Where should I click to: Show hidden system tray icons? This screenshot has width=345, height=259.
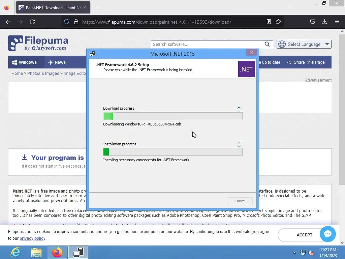coord(294,253)
